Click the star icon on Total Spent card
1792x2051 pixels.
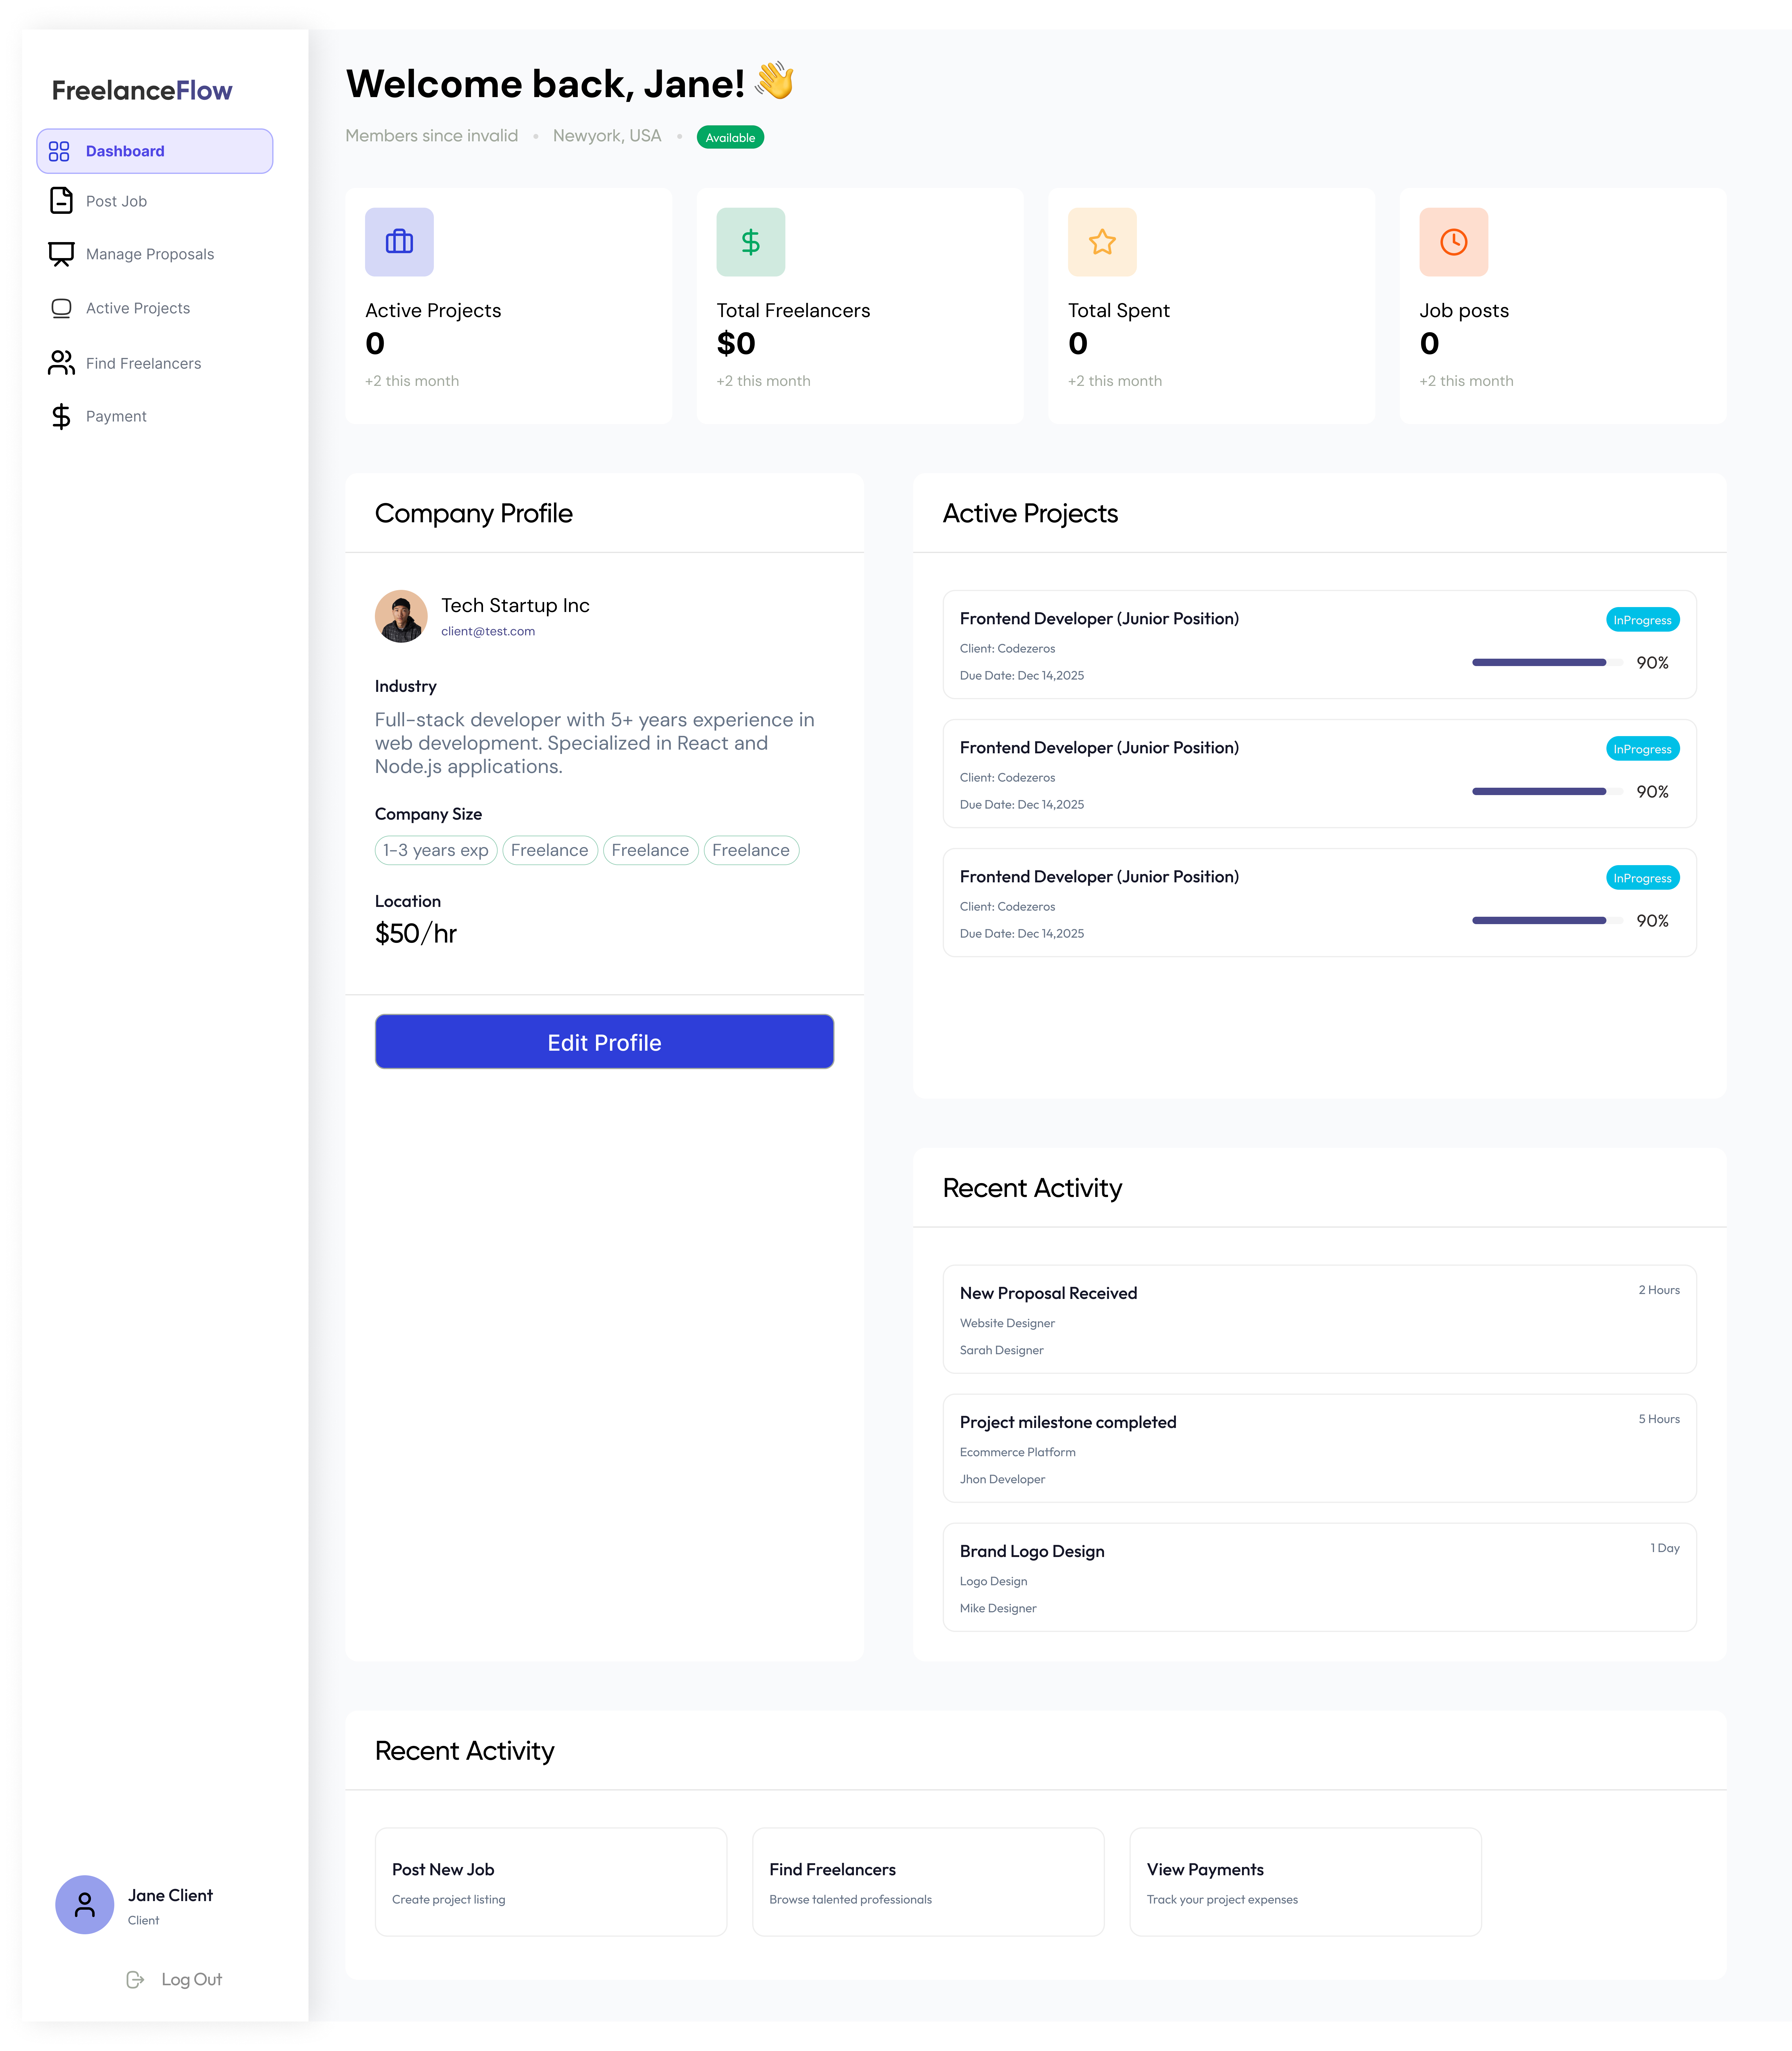pyautogui.click(x=1102, y=242)
